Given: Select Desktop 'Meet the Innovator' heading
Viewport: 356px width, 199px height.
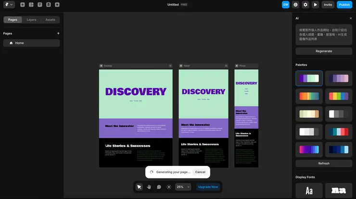Looking at the screenshot, I should pos(119,126).
